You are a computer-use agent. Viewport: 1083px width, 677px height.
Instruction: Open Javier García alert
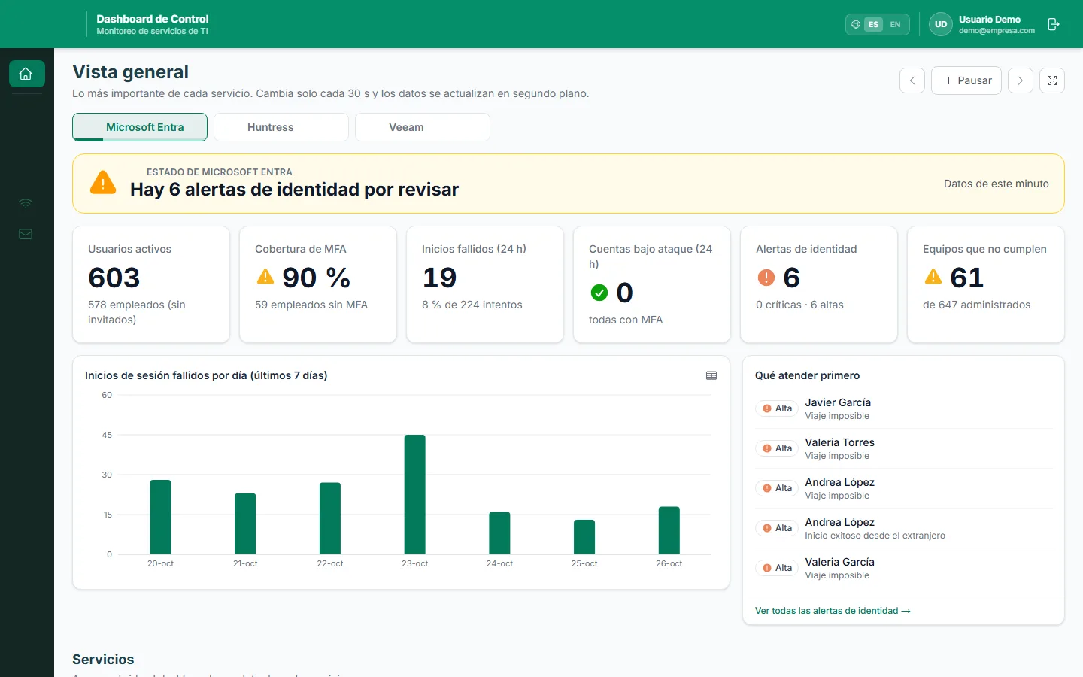click(903, 408)
